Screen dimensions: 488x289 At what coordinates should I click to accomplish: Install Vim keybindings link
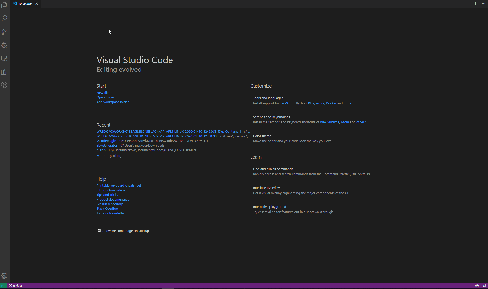point(323,122)
